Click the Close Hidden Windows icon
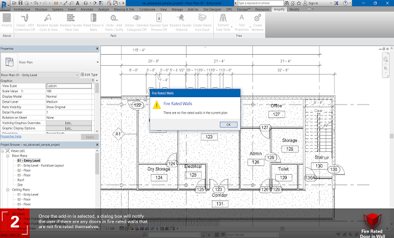This screenshot has width=394, height=238. click(x=110, y=3)
